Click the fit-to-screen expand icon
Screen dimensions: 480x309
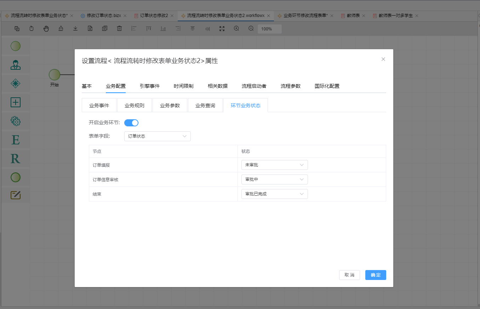(x=222, y=29)
